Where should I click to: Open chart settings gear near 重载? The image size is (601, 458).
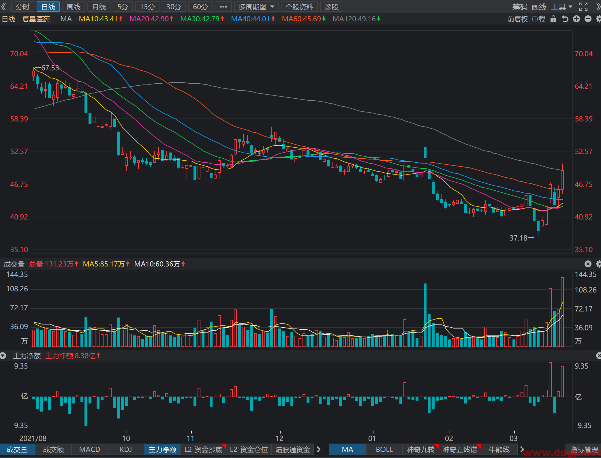[x=598, y=19]
